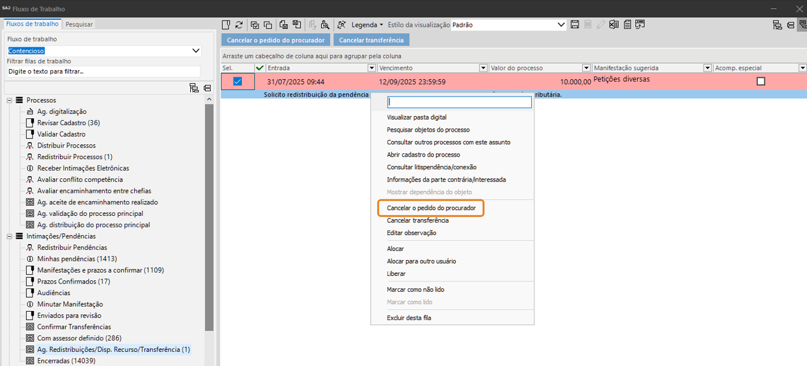Tick the Acomp. especial checkbox in the row
The image size is (807, 366).
pos(760,81)
